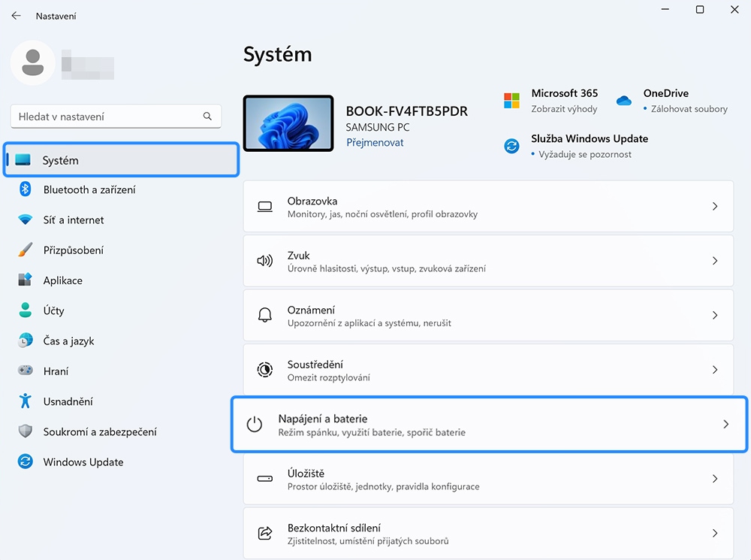751x560 pixels.
Task: Click the Wi-Fi network icon in sidebar
Action: point(25,219)
